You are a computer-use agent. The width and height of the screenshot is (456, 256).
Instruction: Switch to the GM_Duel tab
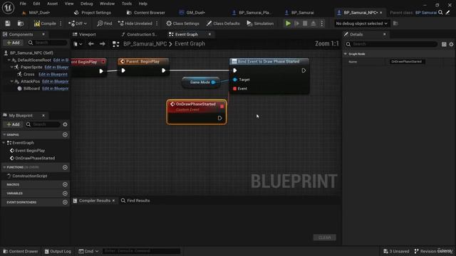(x=192, y=13)
